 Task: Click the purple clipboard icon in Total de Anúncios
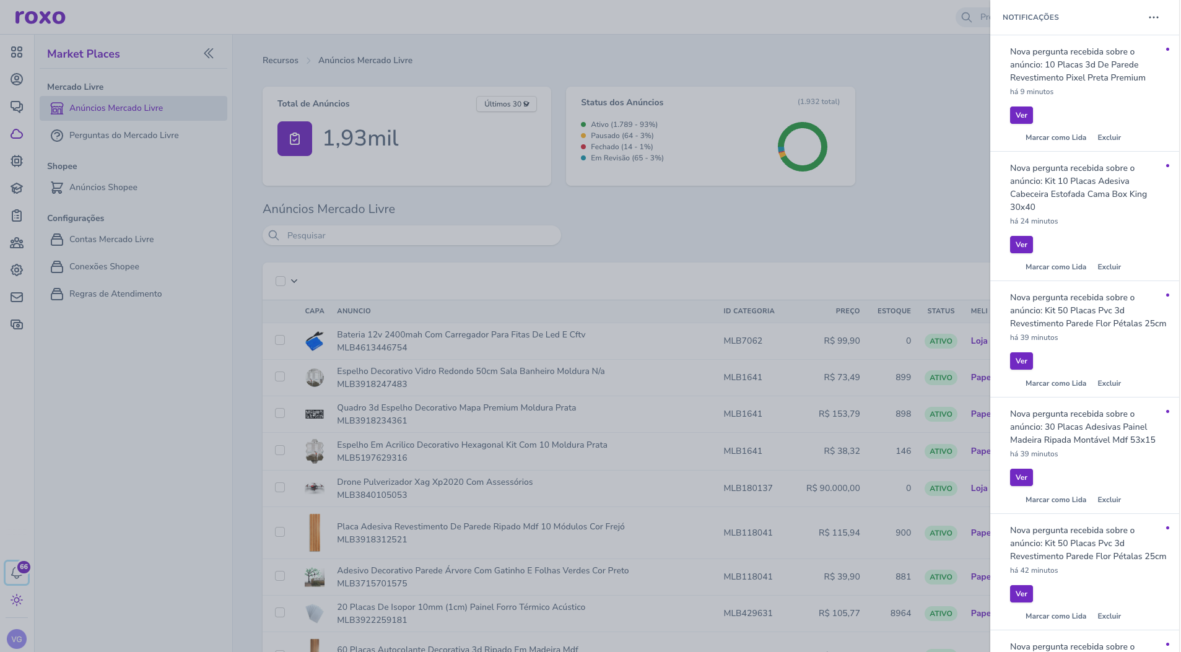(x=295, y=139)
